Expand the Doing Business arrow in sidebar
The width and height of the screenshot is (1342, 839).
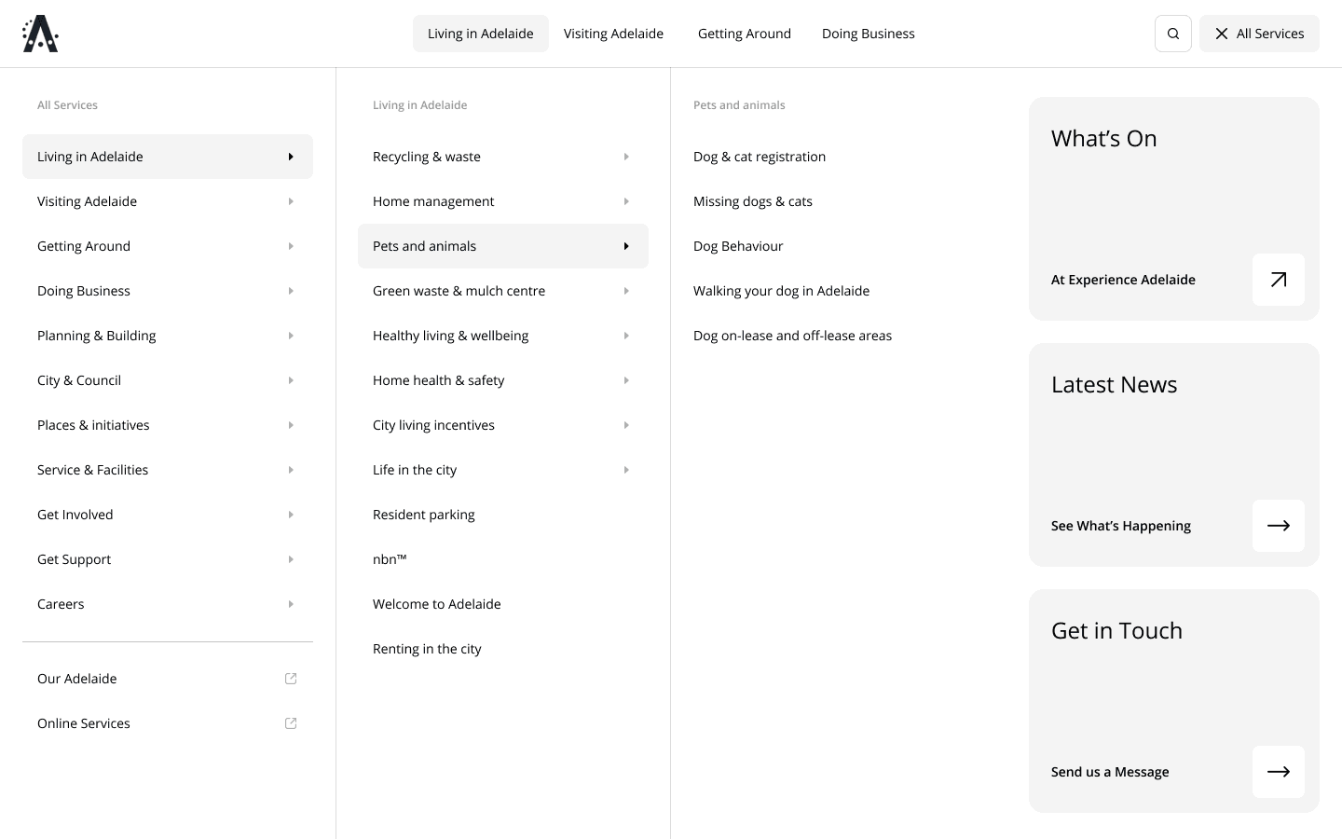pos(291,291)
